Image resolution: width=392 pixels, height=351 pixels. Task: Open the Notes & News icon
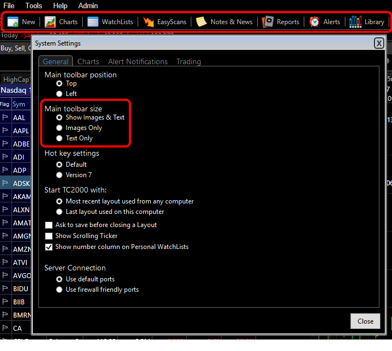coord(201,22)
